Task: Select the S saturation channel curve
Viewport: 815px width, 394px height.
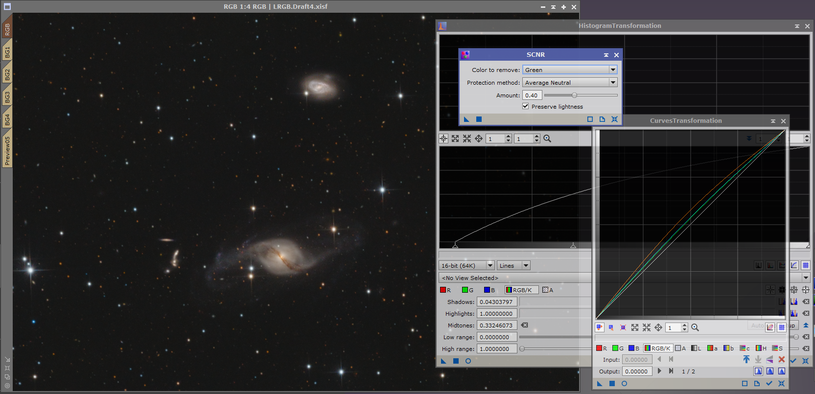Action: coord(777,348)
